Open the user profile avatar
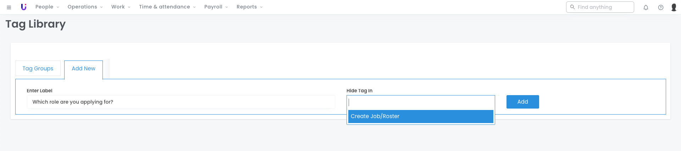The height and width of the screenshot is (151, 681). click(x=674, y=7)
